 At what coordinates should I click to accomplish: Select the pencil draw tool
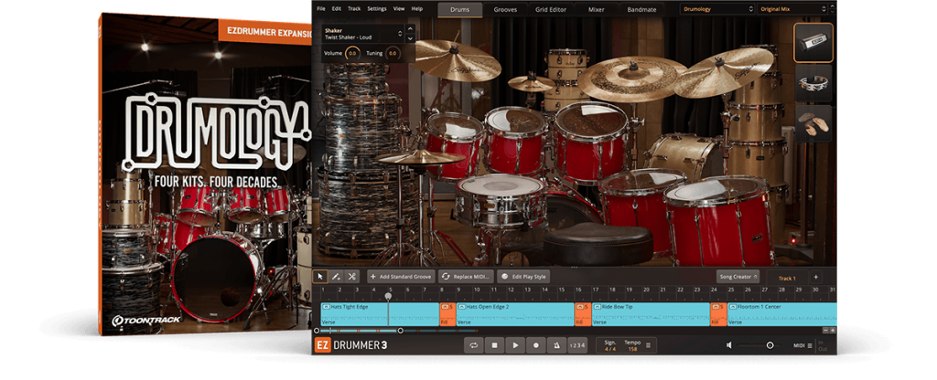click(336, 277)
